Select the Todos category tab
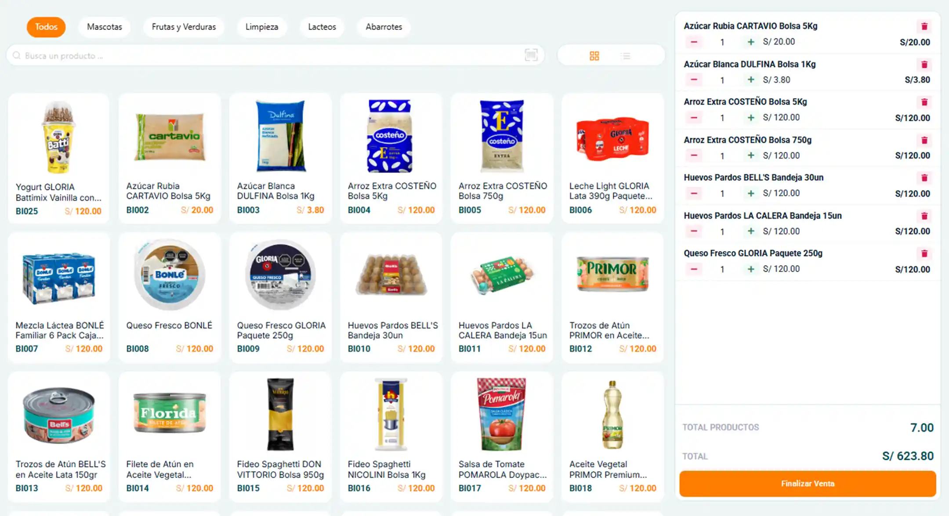This screenshot has height=516, width=949. coord(46,27)
